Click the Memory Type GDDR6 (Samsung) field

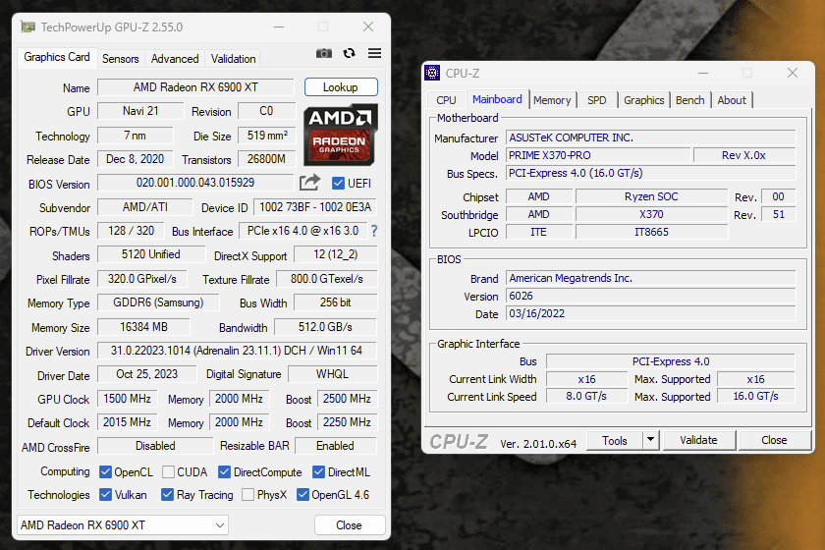[x=158, y=302]
